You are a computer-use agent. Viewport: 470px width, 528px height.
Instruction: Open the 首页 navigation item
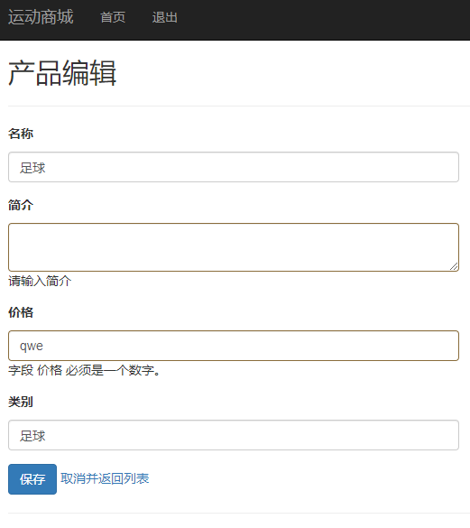click(x=113, y=17)
